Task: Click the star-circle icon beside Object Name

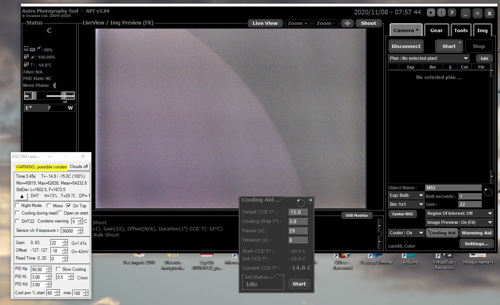Action: click(488, 192)
